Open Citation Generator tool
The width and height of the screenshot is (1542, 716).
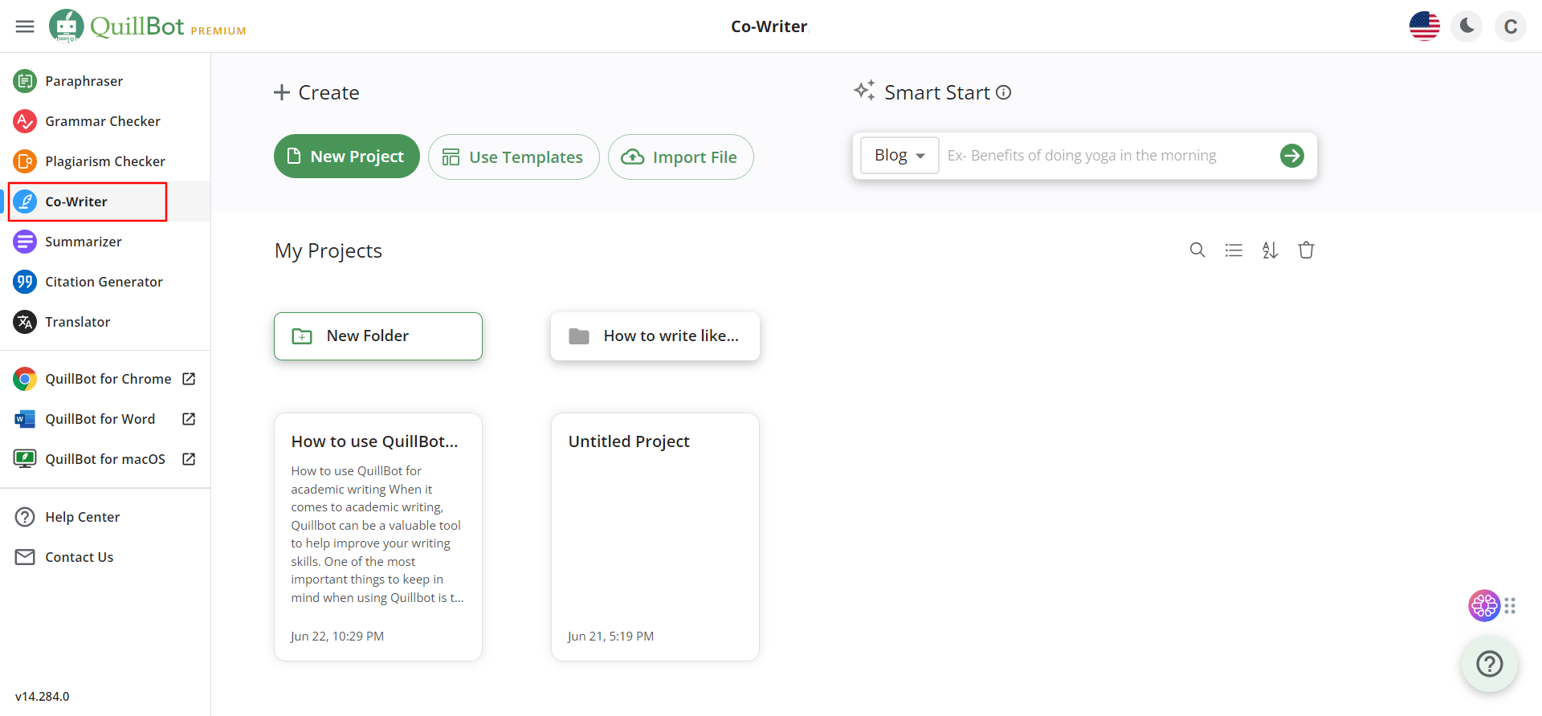point(105,282)
